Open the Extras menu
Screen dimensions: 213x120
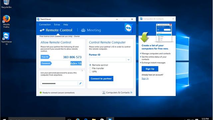click(57, 25)
